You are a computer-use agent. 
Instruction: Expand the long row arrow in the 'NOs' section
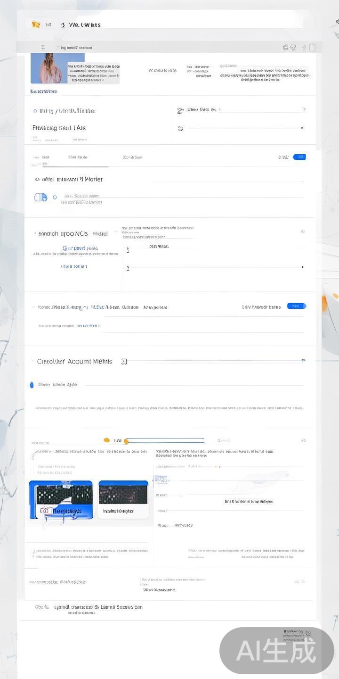[x=302, y=267]
